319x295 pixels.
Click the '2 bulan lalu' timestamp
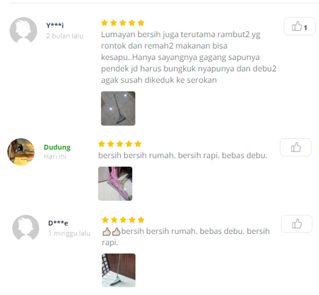coord(65,36)
